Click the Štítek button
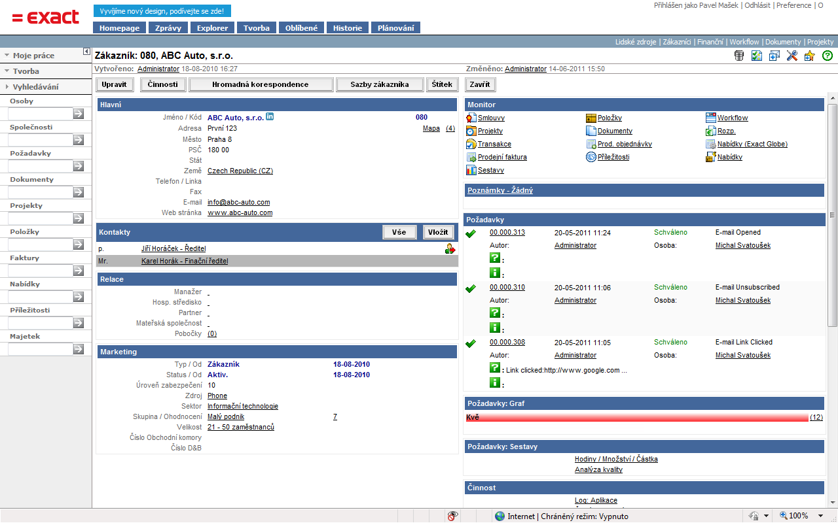The width and height of the screenshot is (838, 523). [442, 84]
